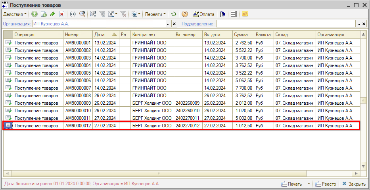Click the Edit pencil icon
370x190 pixels.
[53, 14]
